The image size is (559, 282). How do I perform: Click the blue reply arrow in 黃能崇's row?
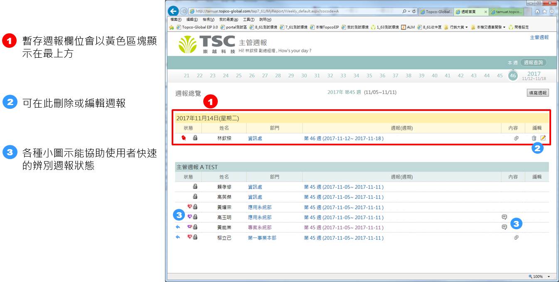click(x=178, y=227)
